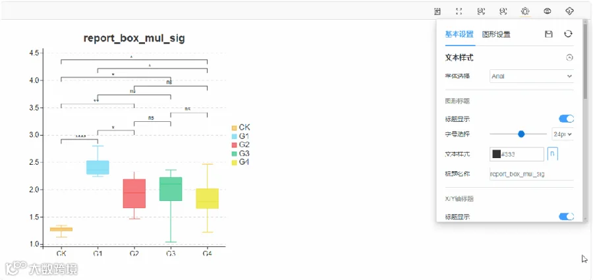Select the 基本设置 tab
Viewport: 593px width, 280px height.
coord(459,34)
